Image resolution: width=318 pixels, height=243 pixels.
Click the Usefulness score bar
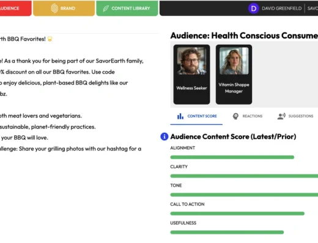tap(227, 232)
